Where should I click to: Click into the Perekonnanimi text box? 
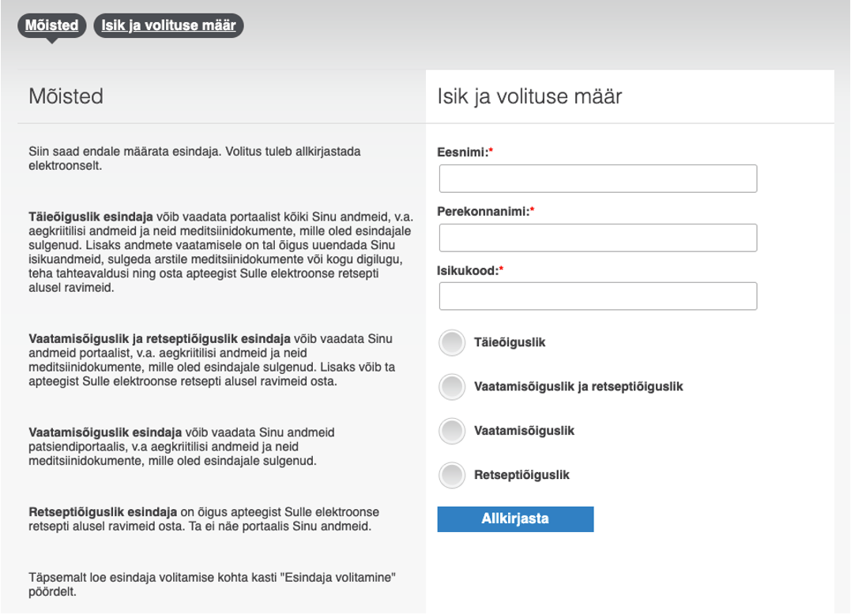point(597,238)
